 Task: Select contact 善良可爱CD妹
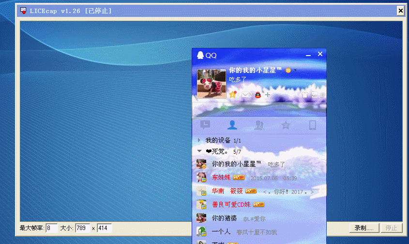[x=259, y=205]
